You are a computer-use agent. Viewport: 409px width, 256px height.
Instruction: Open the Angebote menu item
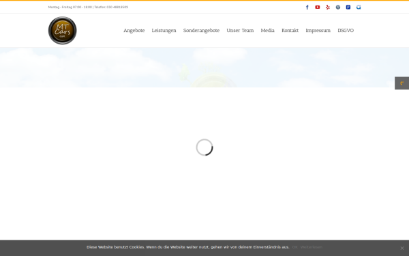point(134,31)
